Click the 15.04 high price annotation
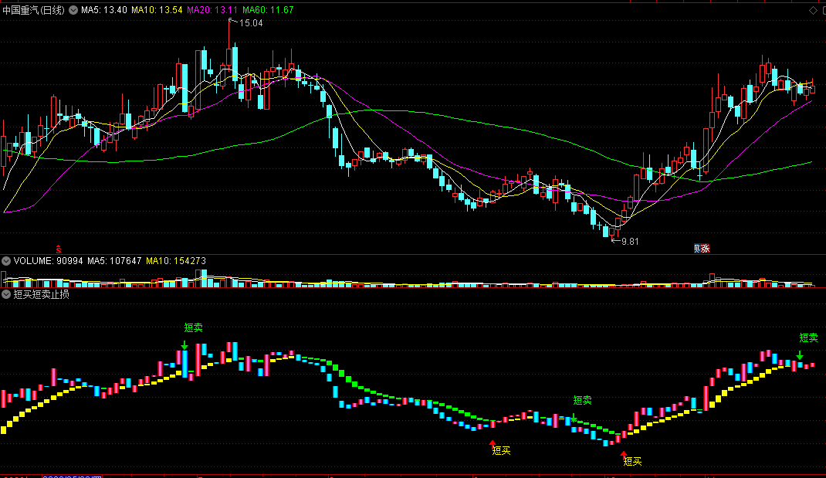This screenshot has height=478, width=826. pos(251,23)
